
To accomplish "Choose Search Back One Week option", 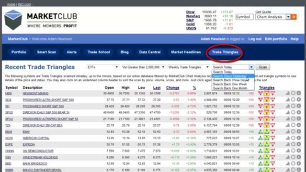I will pos(233,84).
